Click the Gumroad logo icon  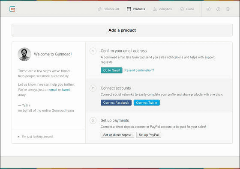tap(12, 9)
